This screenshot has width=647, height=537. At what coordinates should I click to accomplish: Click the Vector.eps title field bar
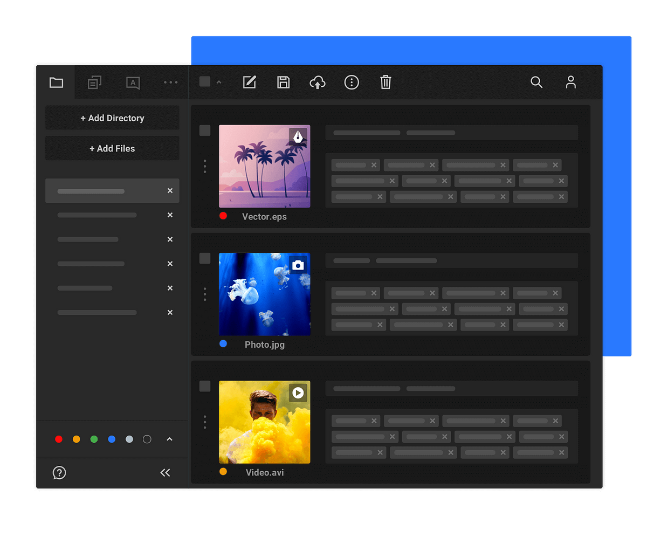[x=451, y=133]
